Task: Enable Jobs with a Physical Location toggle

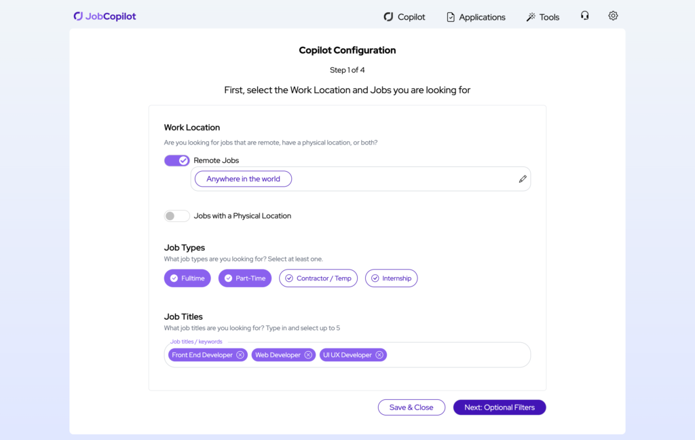Action: click(x=176, y=216)
